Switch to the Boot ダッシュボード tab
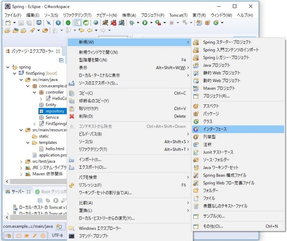Viewport: 287px width, 241px height. [x=51, y=192]
